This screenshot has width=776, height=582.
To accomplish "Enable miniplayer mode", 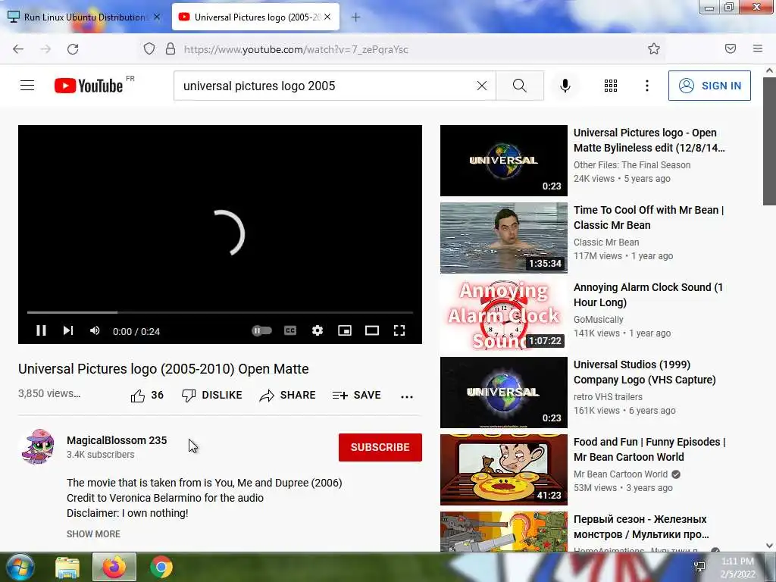I will pos(345,330).
